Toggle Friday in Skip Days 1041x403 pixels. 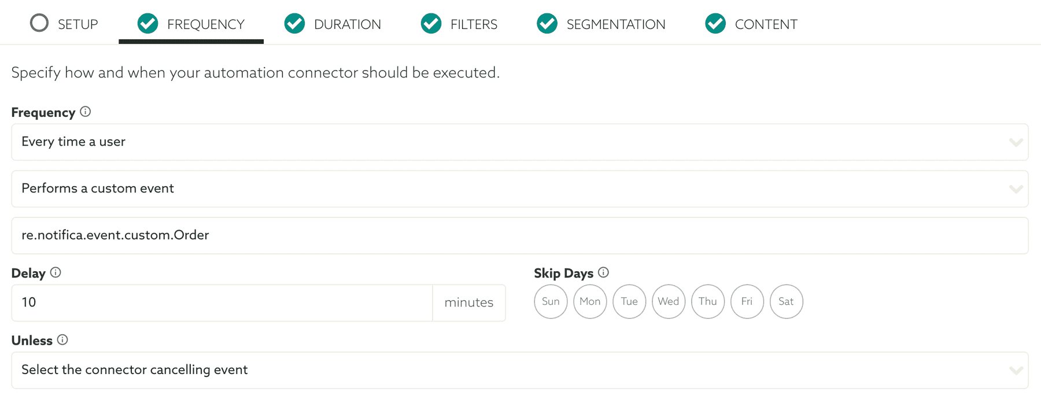(x=747, y=301)
